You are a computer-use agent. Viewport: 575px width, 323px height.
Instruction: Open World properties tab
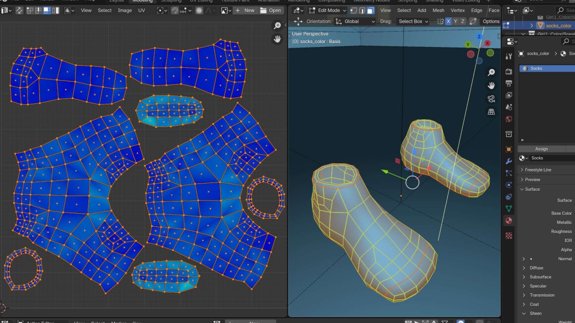tap(509, 119)
